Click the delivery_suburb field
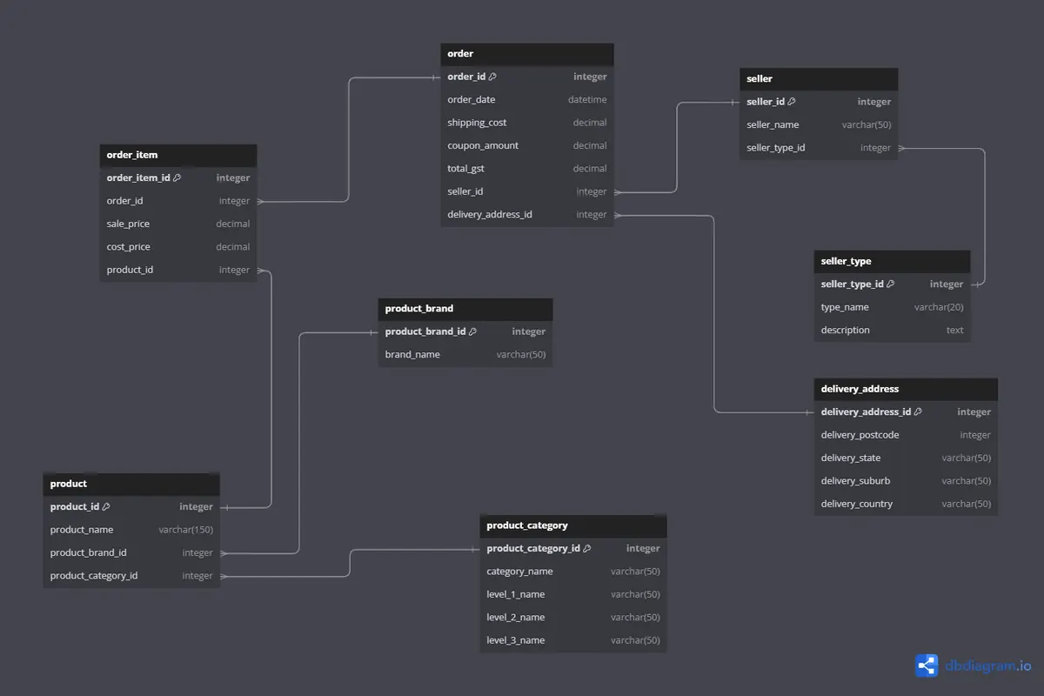 tap(906, 481)
